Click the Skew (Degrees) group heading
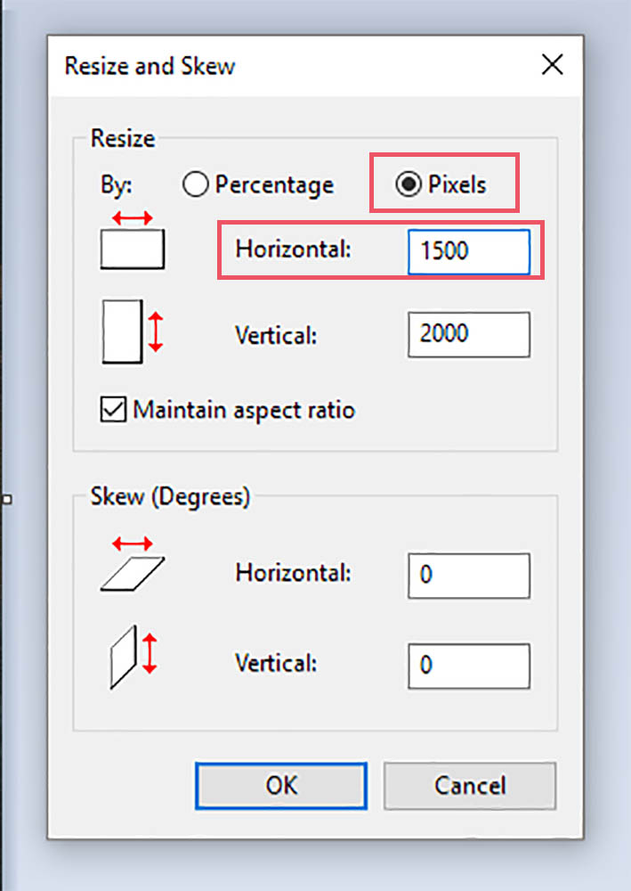This screenshot has width=631, height=891. point(170,496)
